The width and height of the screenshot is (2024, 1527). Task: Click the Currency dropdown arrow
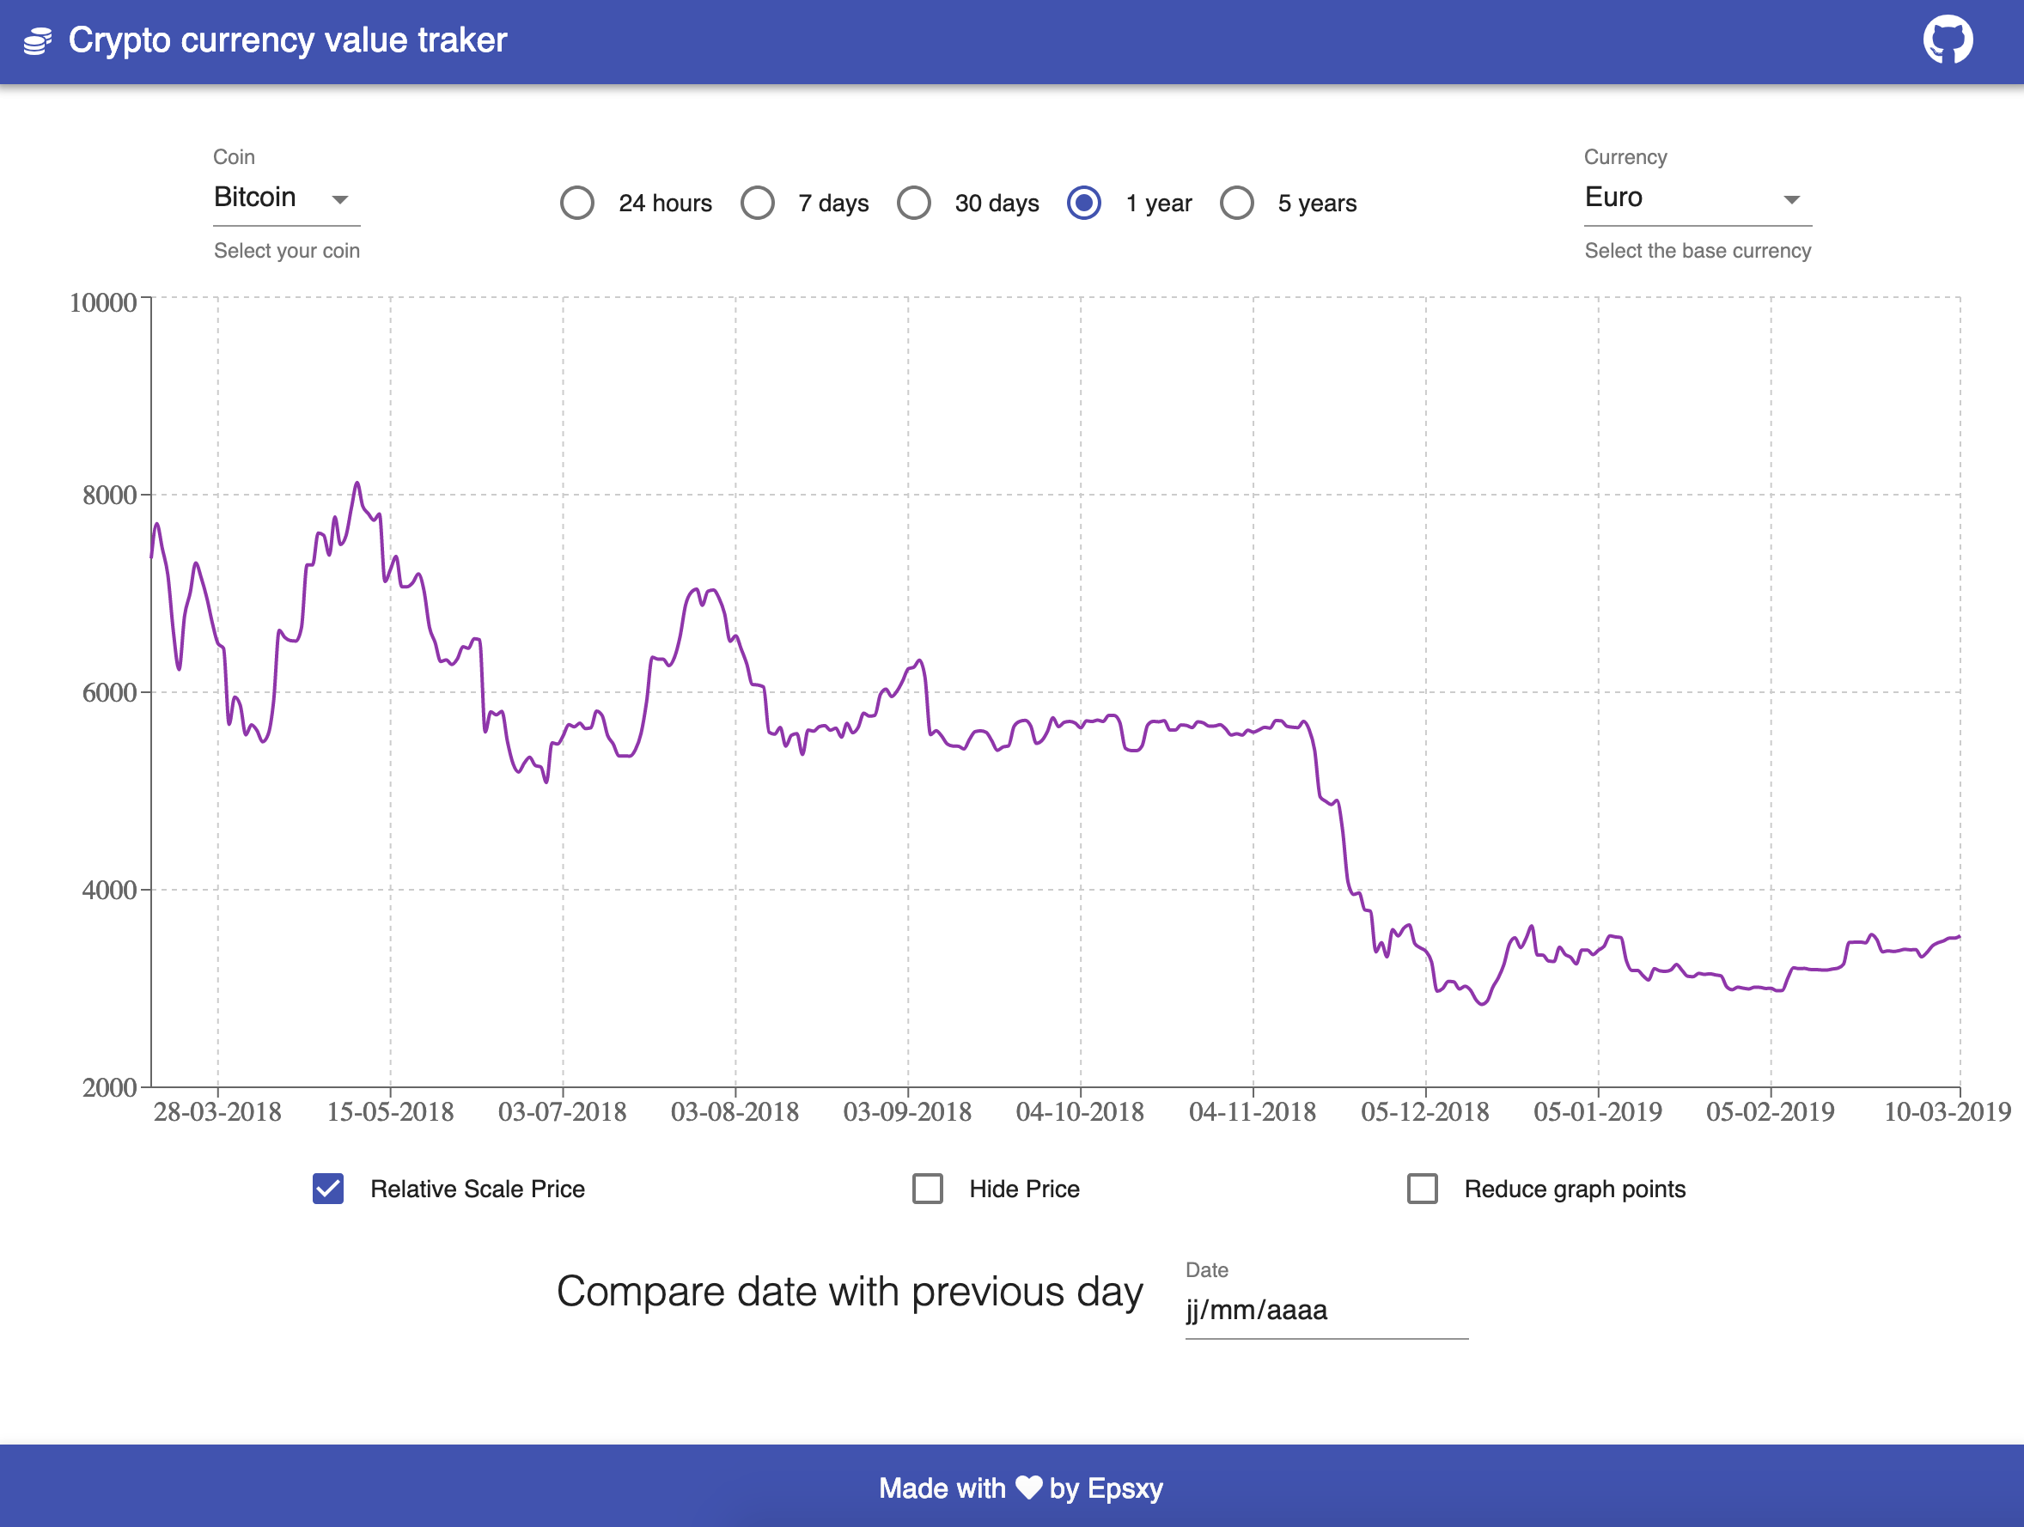(x=1791, y=199)
